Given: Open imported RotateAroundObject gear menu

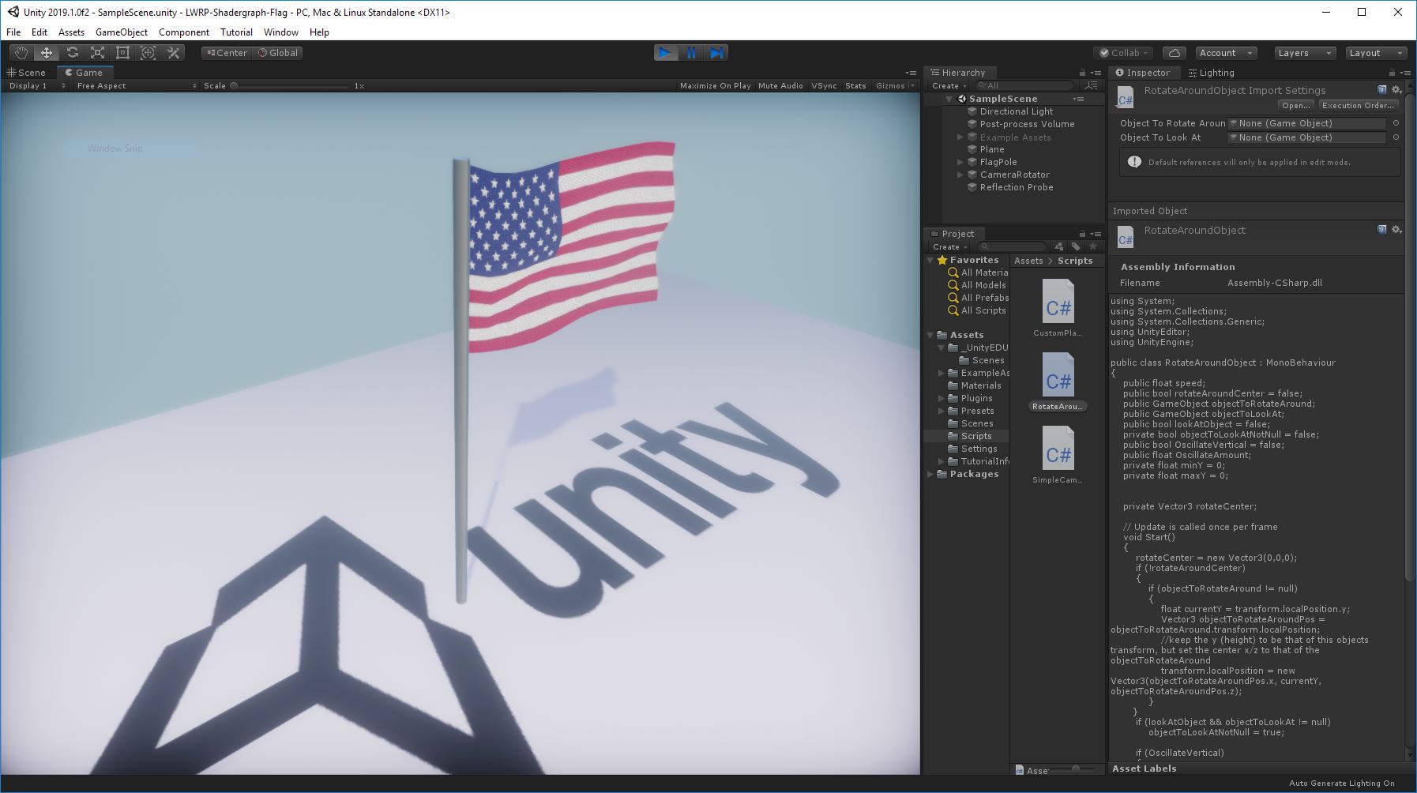Looking at the screenshot, I should click(x=1396, y=230).
